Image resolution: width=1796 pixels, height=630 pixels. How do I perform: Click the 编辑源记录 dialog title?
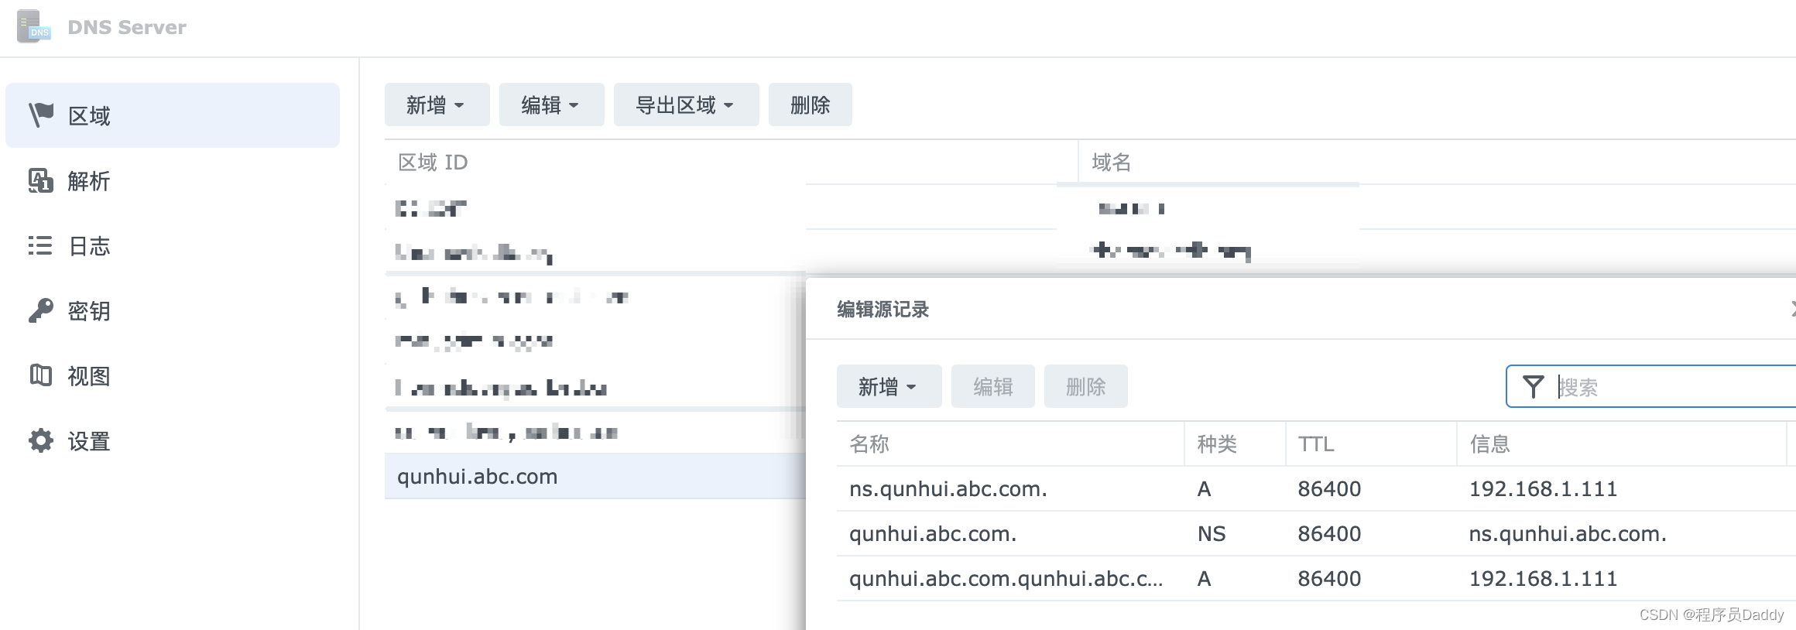(x=883, y=309)
